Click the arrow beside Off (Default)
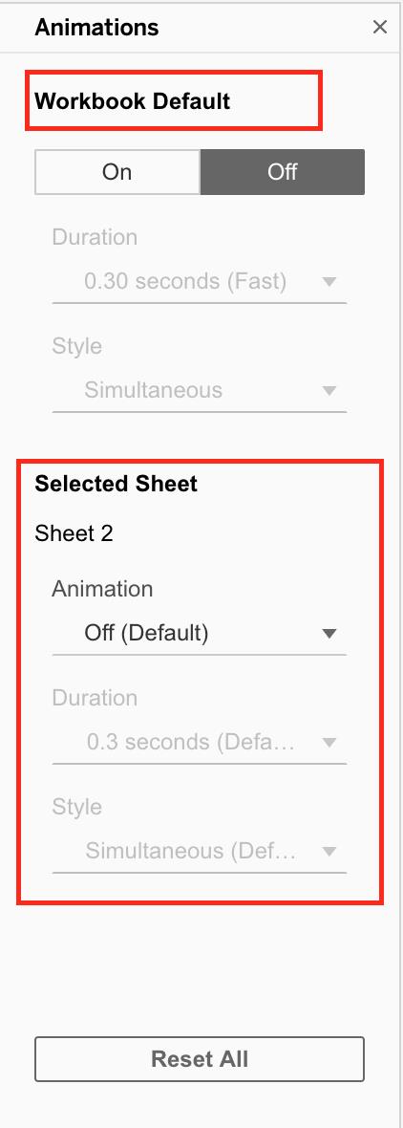Image resolution: width=403 pixels, height=1128 pixels. tap(329, 634)
